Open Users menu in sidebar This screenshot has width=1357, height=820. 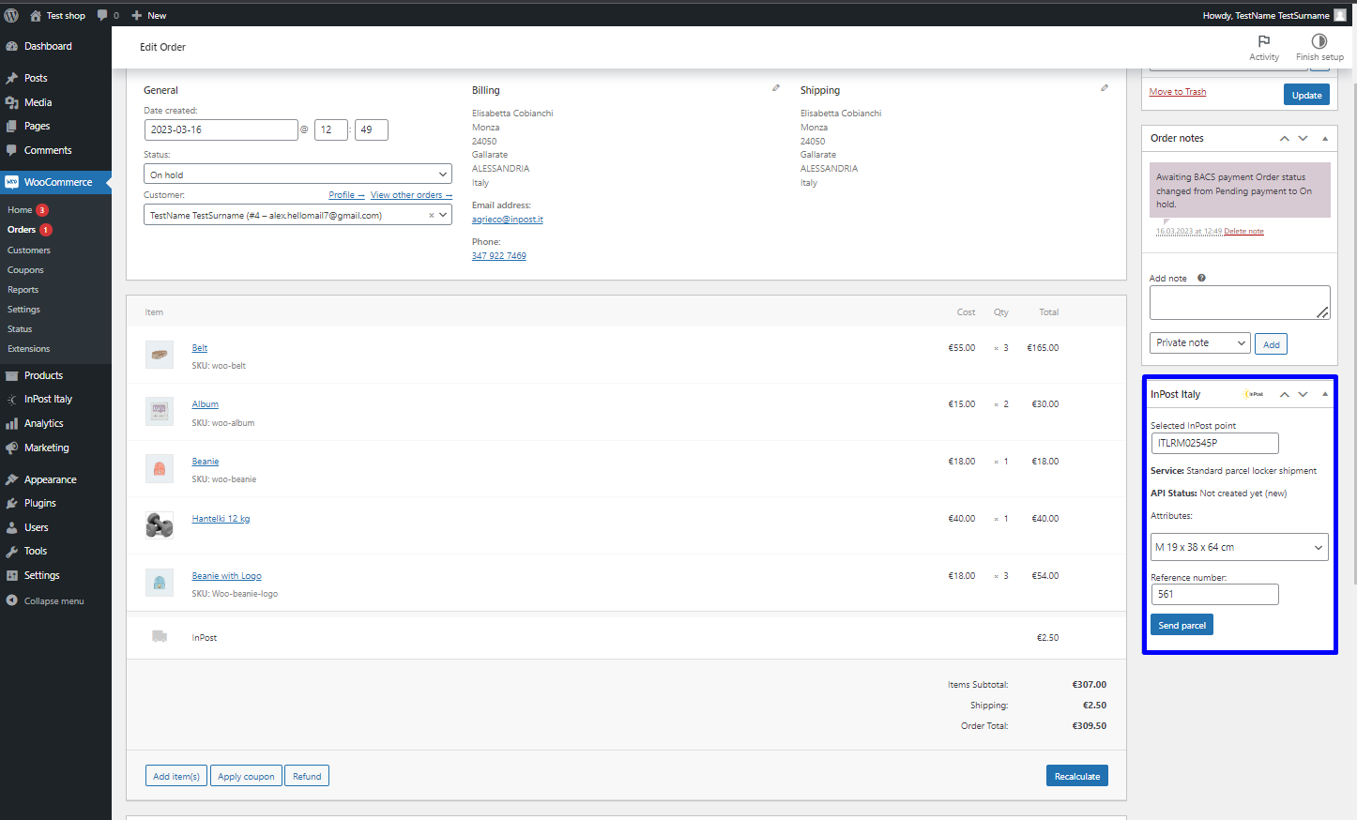point(37,527)
